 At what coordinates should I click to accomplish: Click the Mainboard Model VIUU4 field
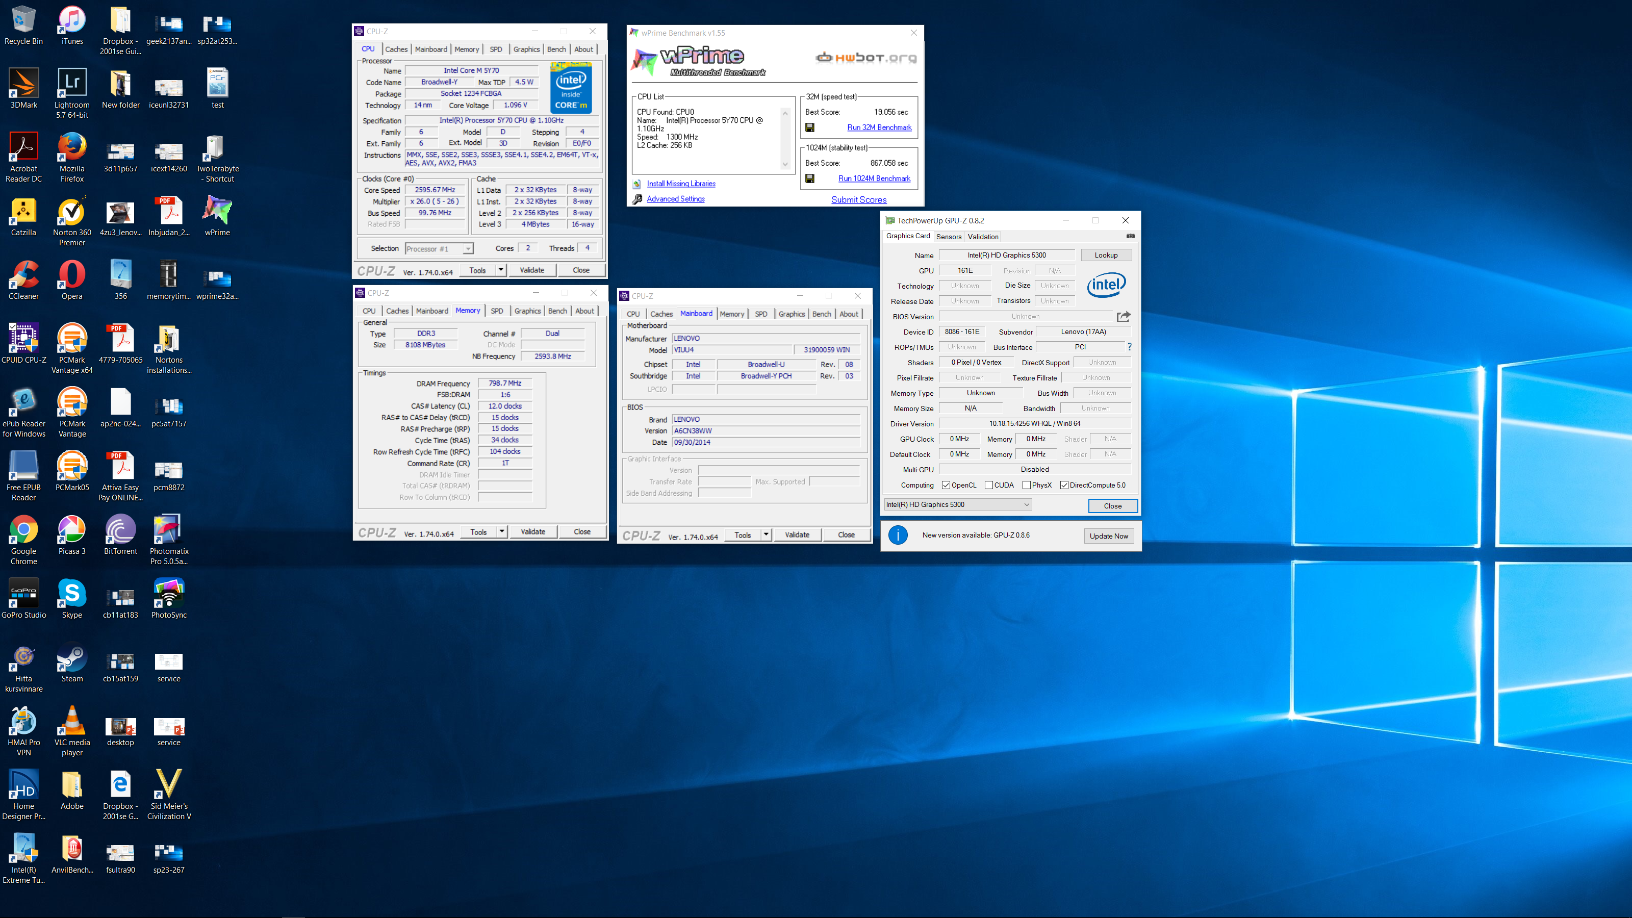tap(732, 350)
